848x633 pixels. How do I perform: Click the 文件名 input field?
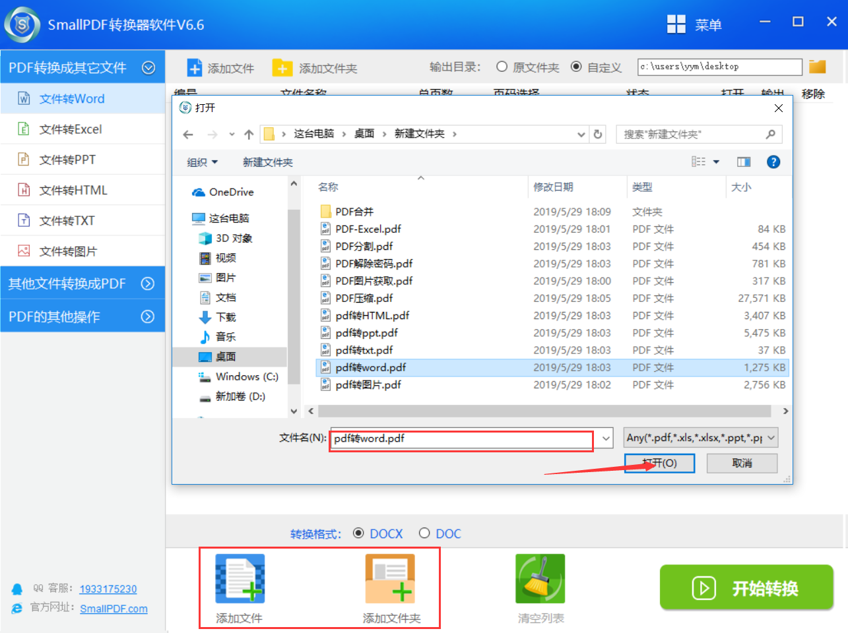462,438
